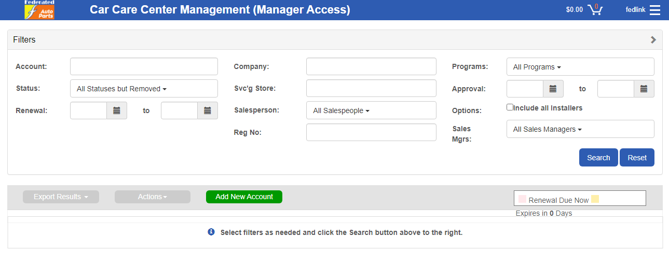Click the info icon beside the search hint

point(211,232)
